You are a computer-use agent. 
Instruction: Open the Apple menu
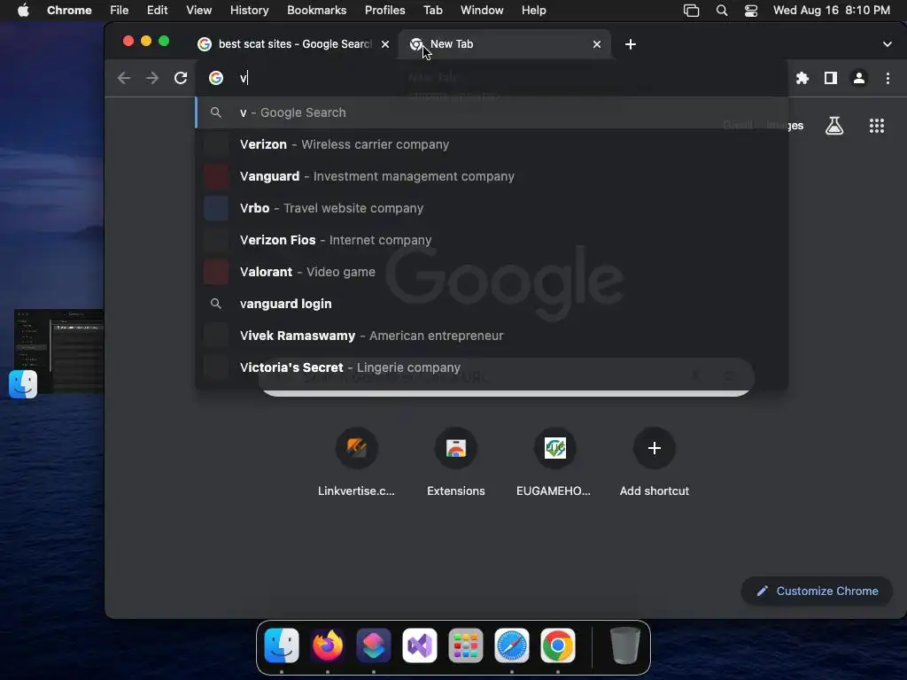pyautogui.click(x=23, y=11)
